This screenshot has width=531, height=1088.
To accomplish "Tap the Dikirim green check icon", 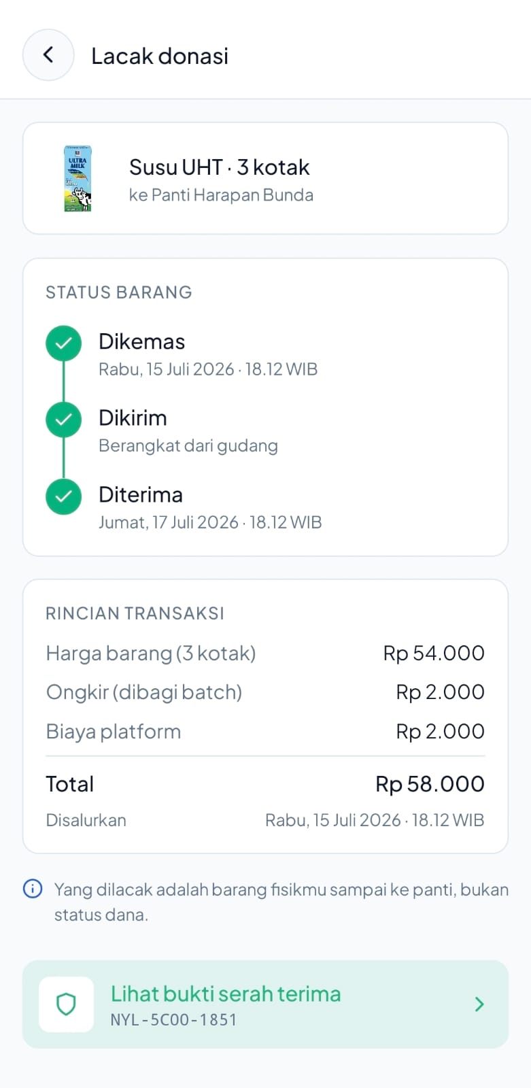I will pos(63,420).
